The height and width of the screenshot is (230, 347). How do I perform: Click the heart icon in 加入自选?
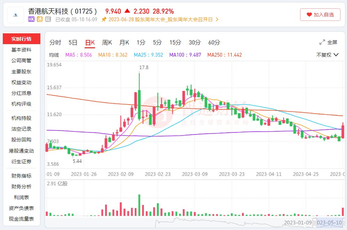pos(309,14)
